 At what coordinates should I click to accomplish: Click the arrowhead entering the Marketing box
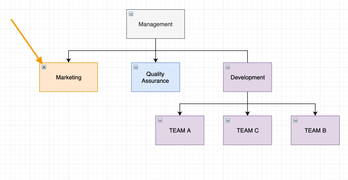69,60
